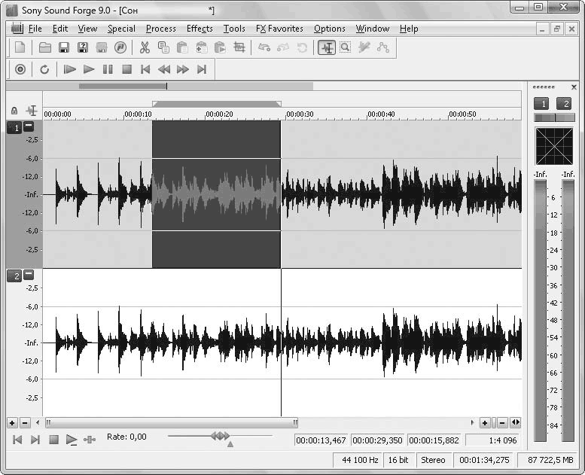This screenshot has height=475, width=585.
Task: Click the Cut scissors icon
Action: pyautogui.click(x=145, y=47)
